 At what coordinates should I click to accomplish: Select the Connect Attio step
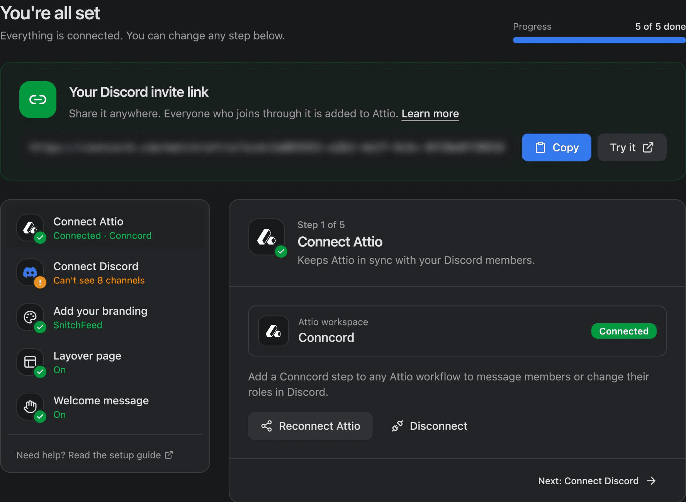click(x=105, y=228)
